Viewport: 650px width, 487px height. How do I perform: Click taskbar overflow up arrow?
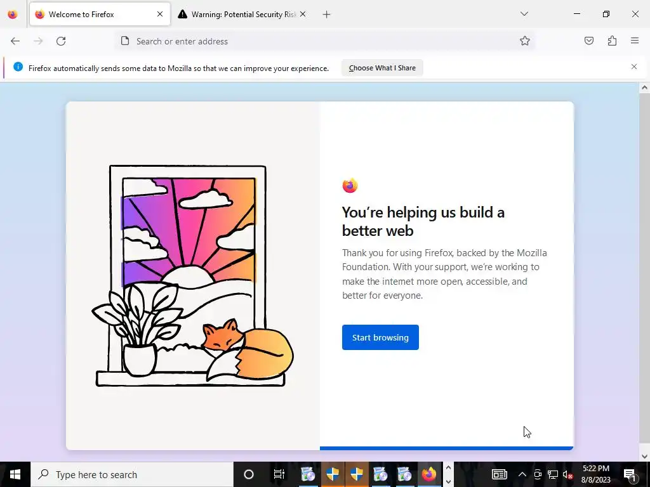pos(448,468)
